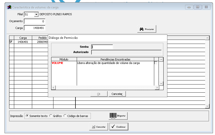Focus the Senha password field
Viewport: 215px width, 135px height.
[102, 47]
